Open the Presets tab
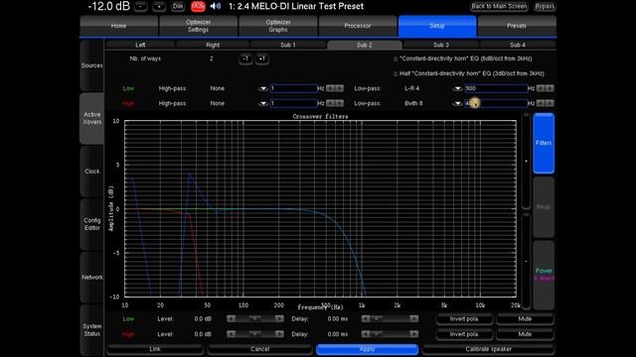Viewport: 636px width, 357px height. tap(517, 26)
